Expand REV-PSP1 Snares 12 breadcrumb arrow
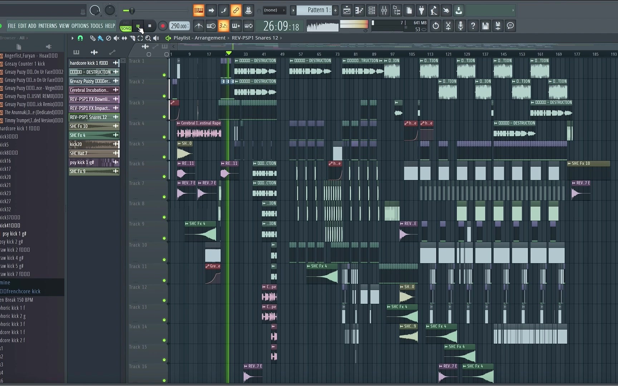618x386 pixels. coord(281,38)
